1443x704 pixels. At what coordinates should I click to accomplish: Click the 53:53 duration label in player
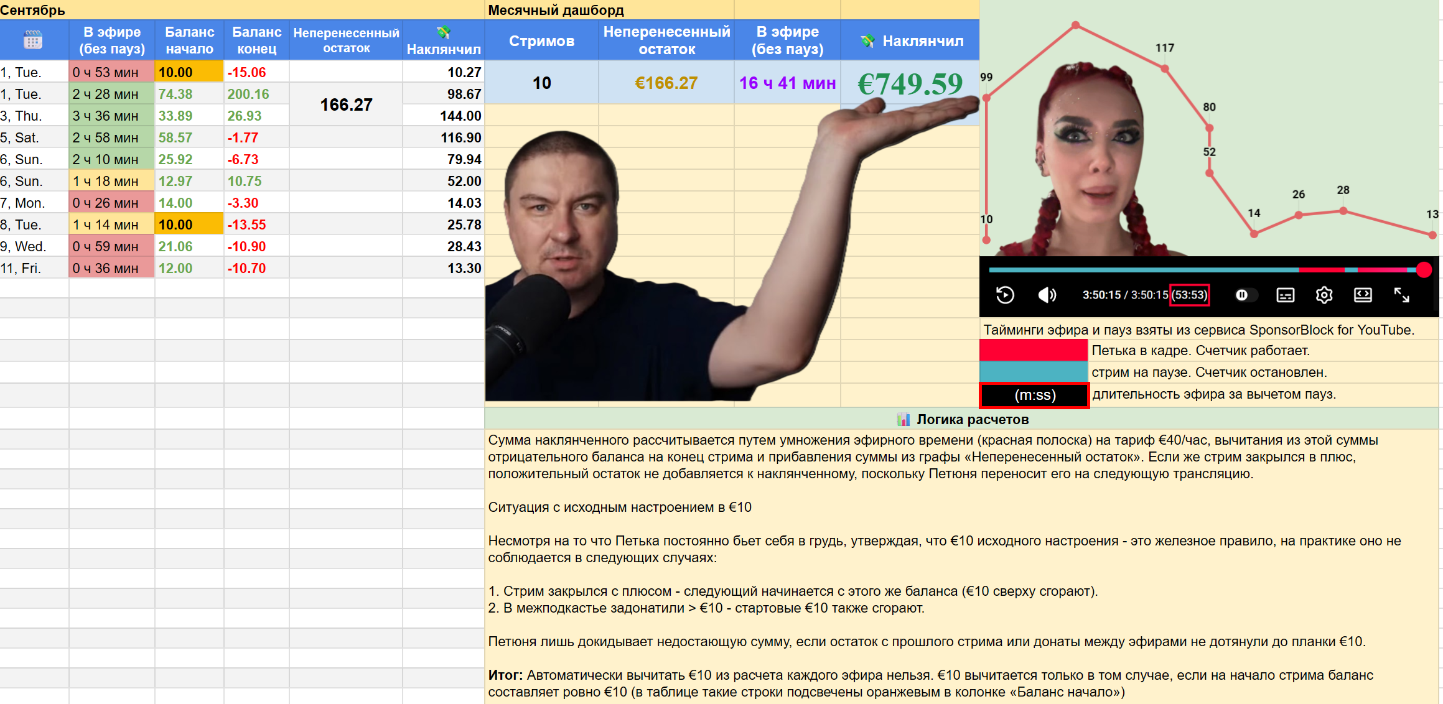tap(1190, 295)
